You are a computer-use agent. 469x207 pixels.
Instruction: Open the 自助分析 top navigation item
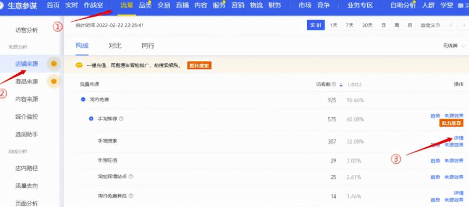tap(403, 5)
